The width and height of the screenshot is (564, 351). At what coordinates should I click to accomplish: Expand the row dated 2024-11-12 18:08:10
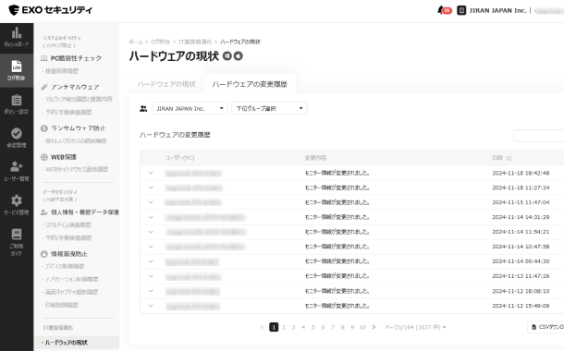click(151, 291)
